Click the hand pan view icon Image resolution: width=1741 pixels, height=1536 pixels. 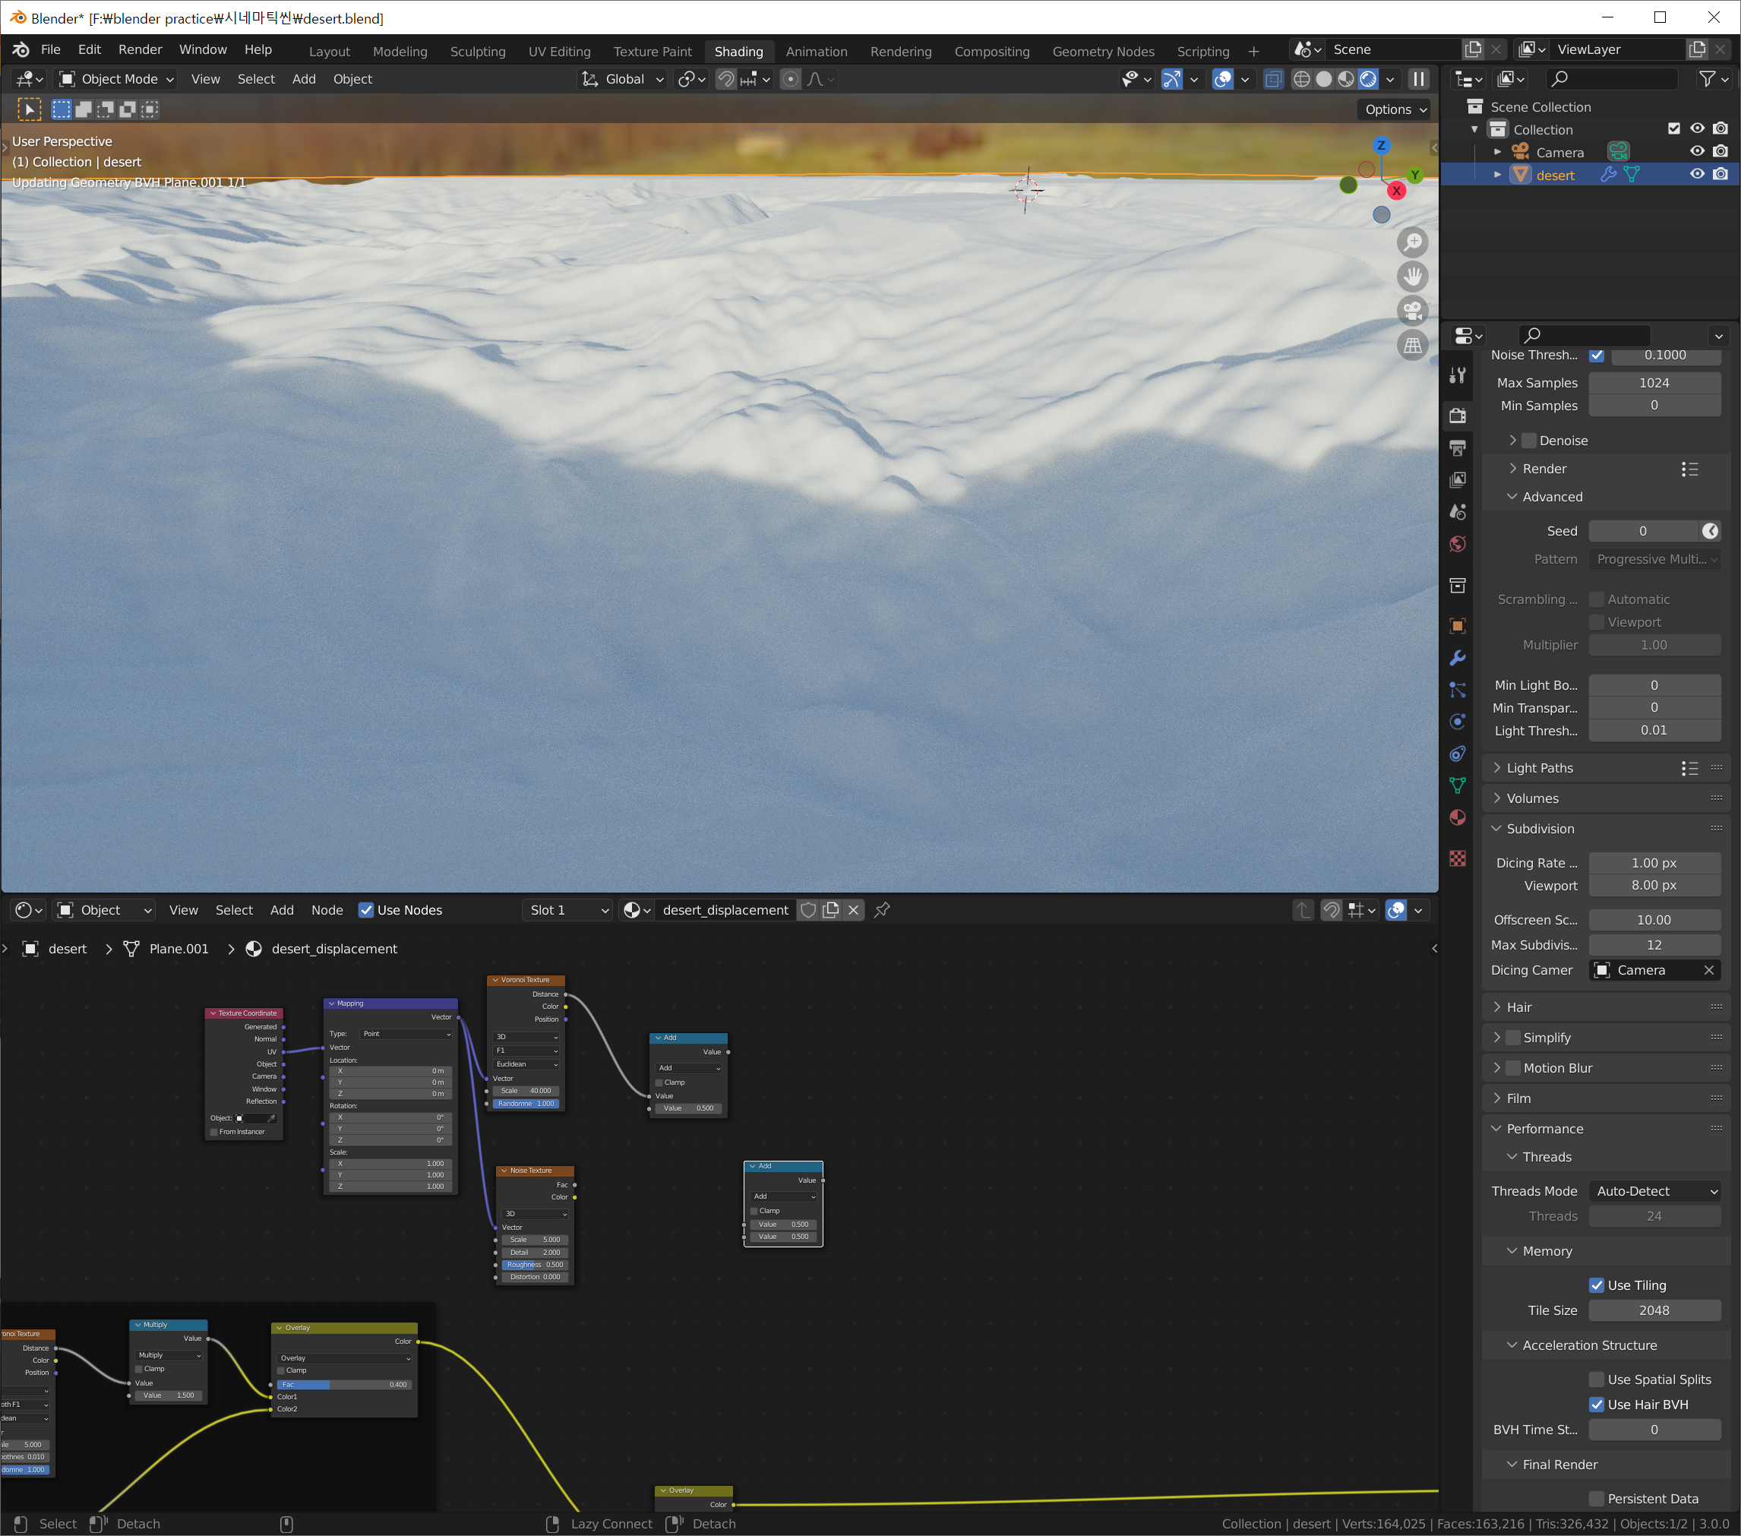pos(1412,277)
